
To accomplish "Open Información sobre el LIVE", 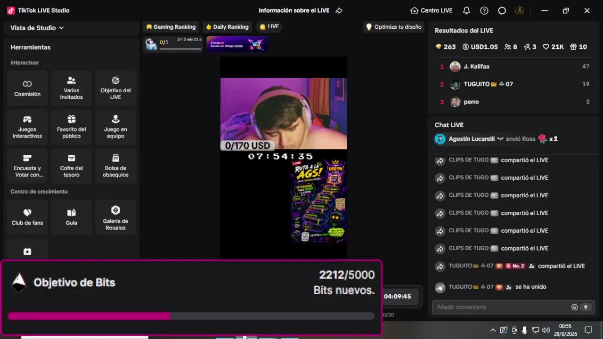I will coord(294,10).
